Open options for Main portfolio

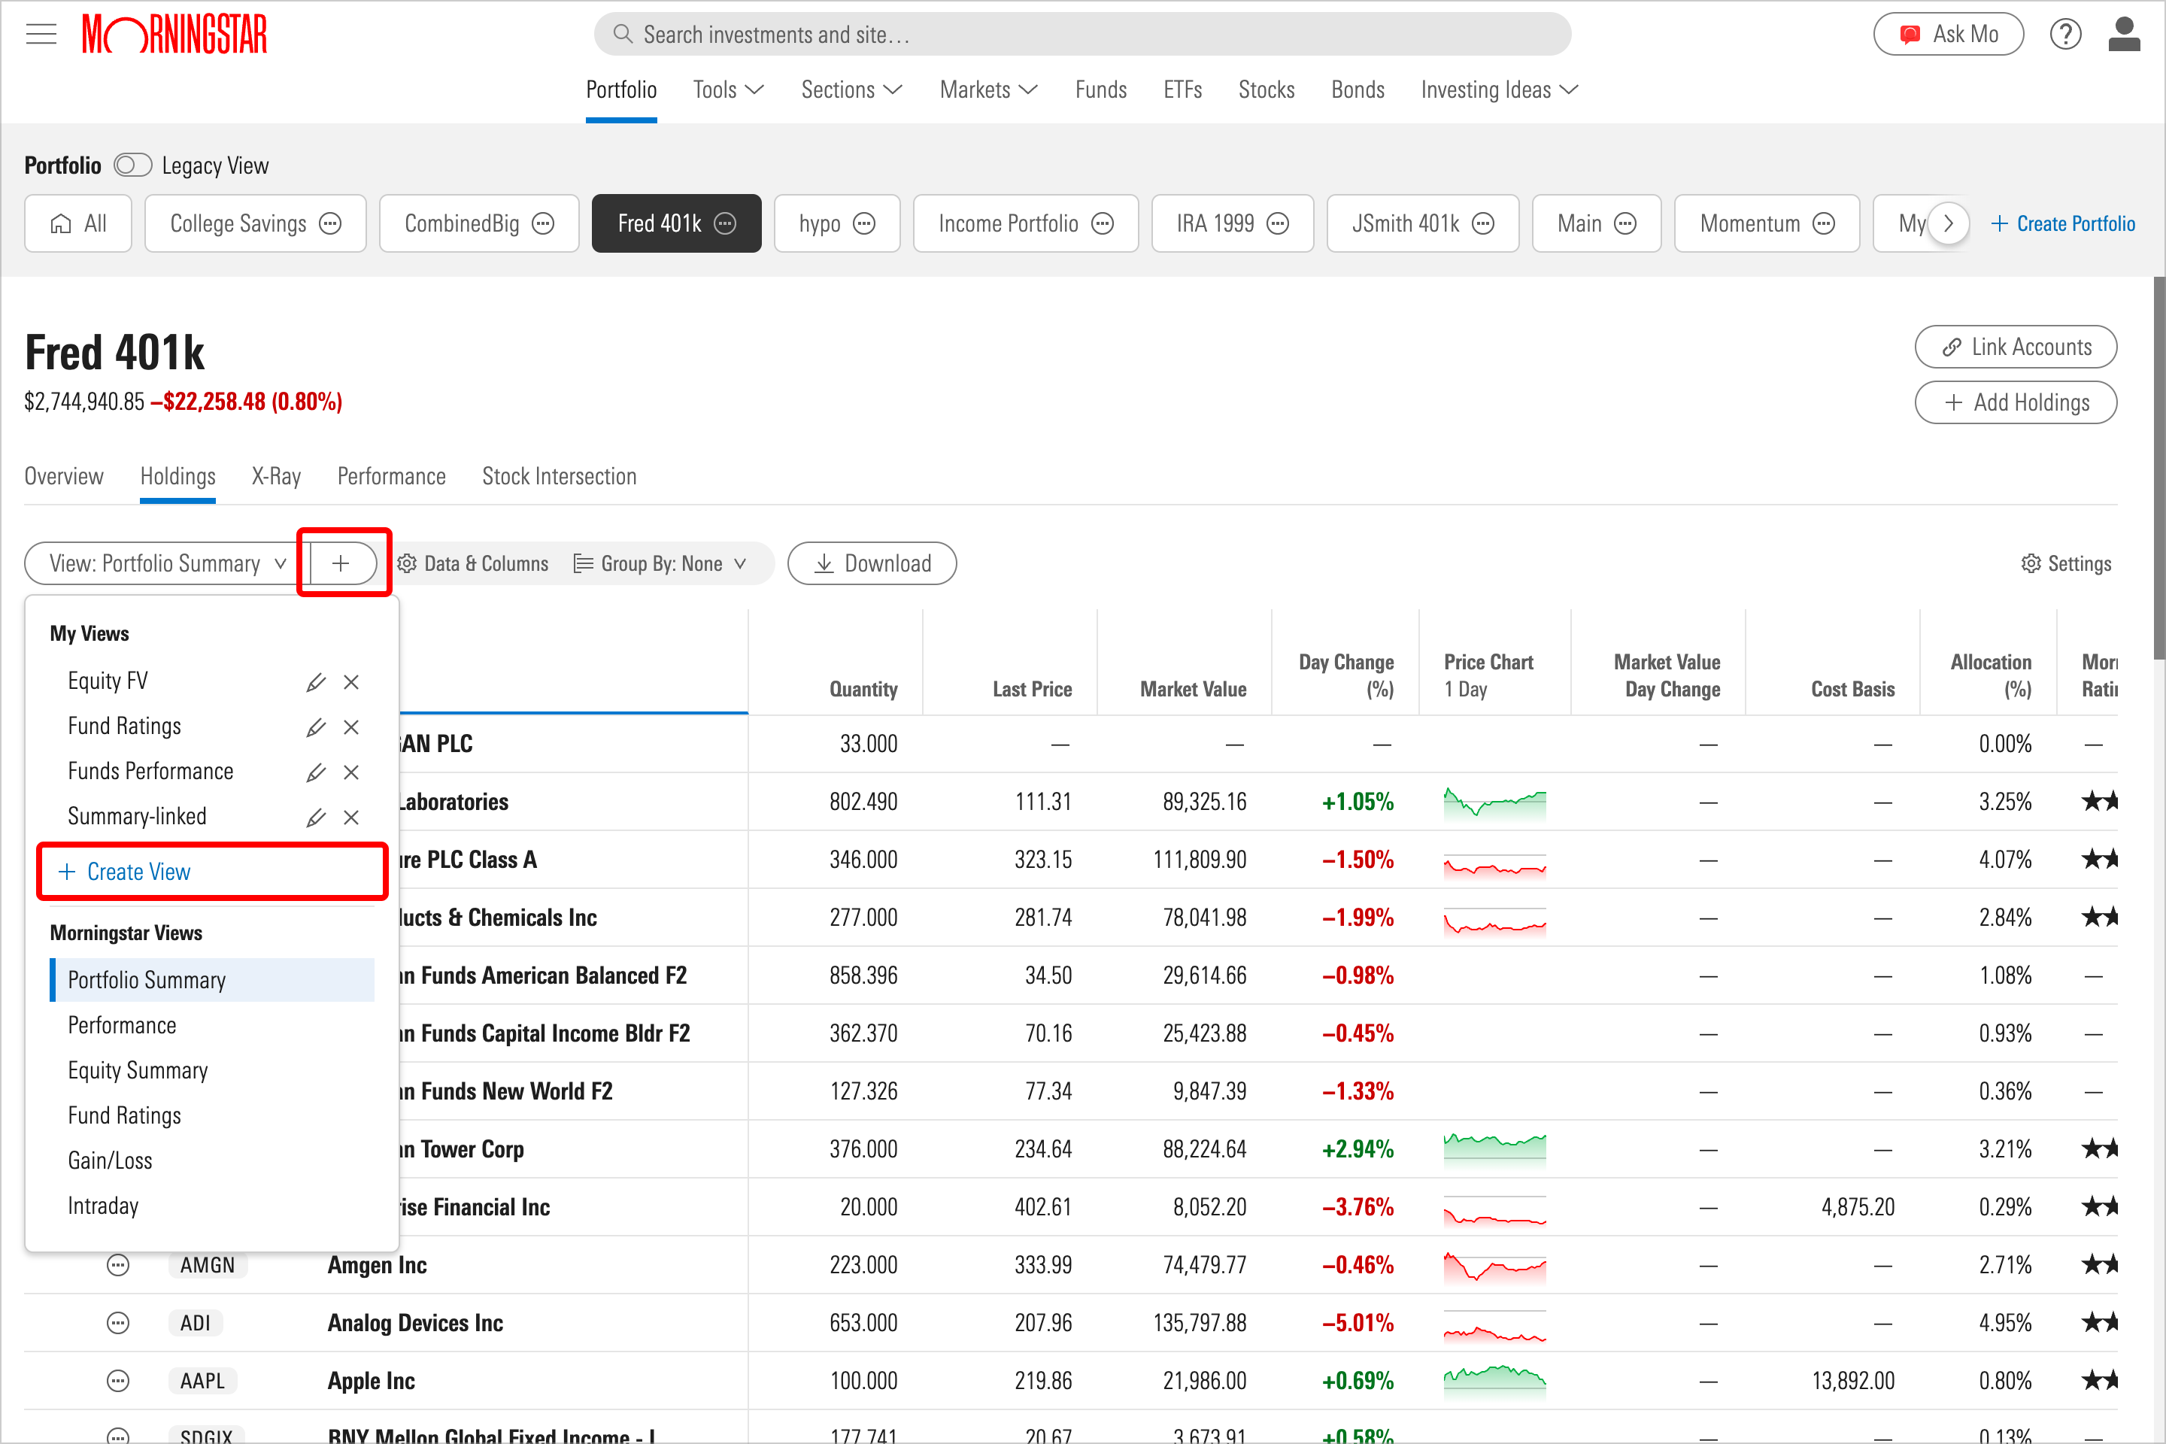pos(1626,224)
